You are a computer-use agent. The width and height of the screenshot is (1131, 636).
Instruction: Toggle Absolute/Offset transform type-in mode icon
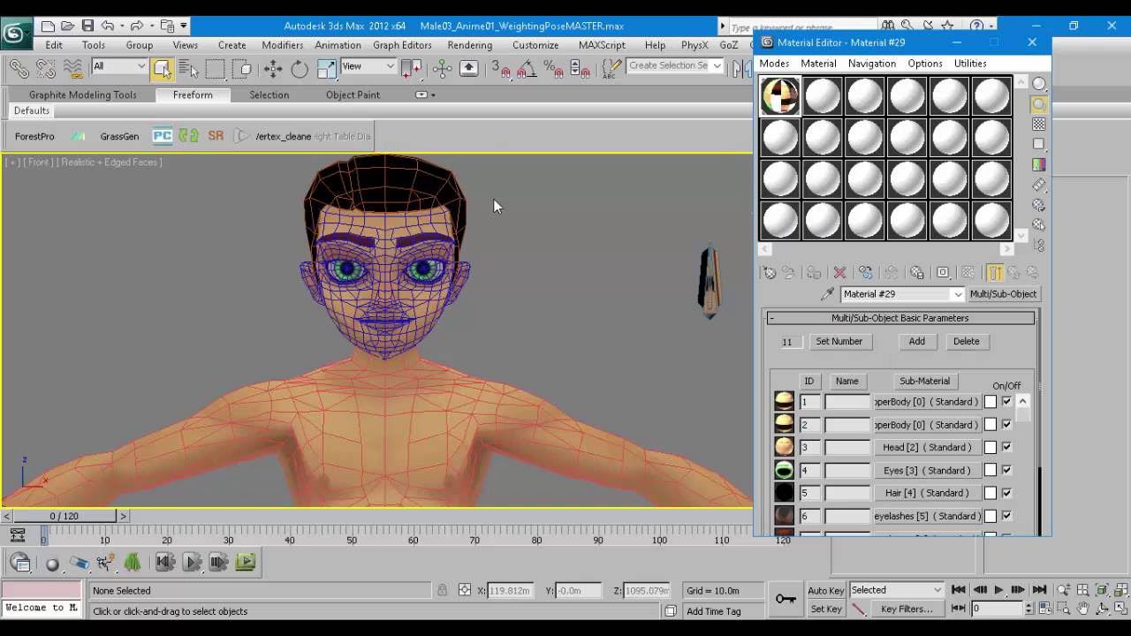(465, 590)
